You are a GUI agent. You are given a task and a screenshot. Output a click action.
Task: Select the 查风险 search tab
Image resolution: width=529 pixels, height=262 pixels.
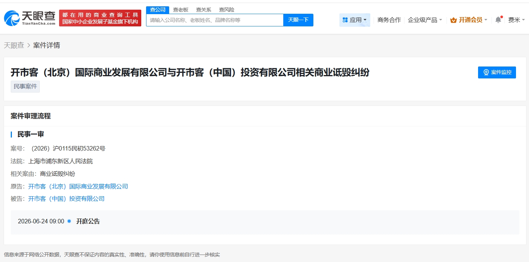tap(227, 10)
